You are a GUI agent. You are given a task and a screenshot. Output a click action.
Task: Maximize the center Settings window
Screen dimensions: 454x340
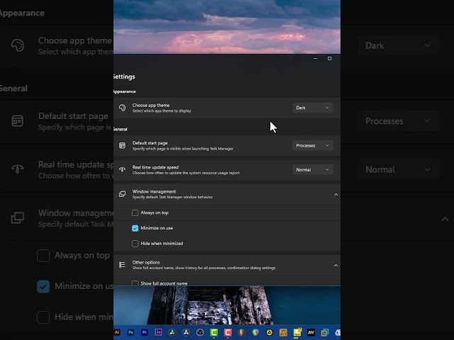[x=329, y=58]
